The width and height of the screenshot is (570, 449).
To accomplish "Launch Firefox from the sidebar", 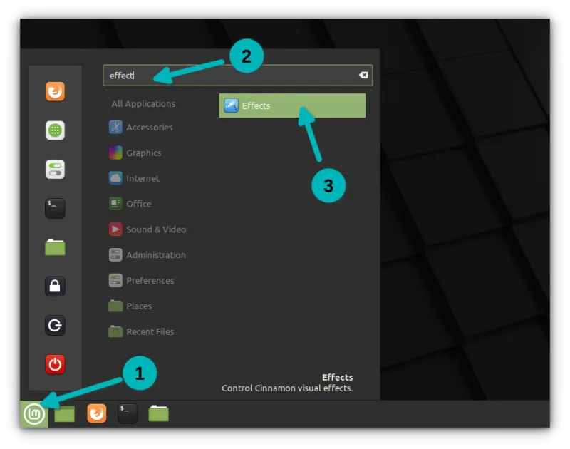I will tap(55, 91).
